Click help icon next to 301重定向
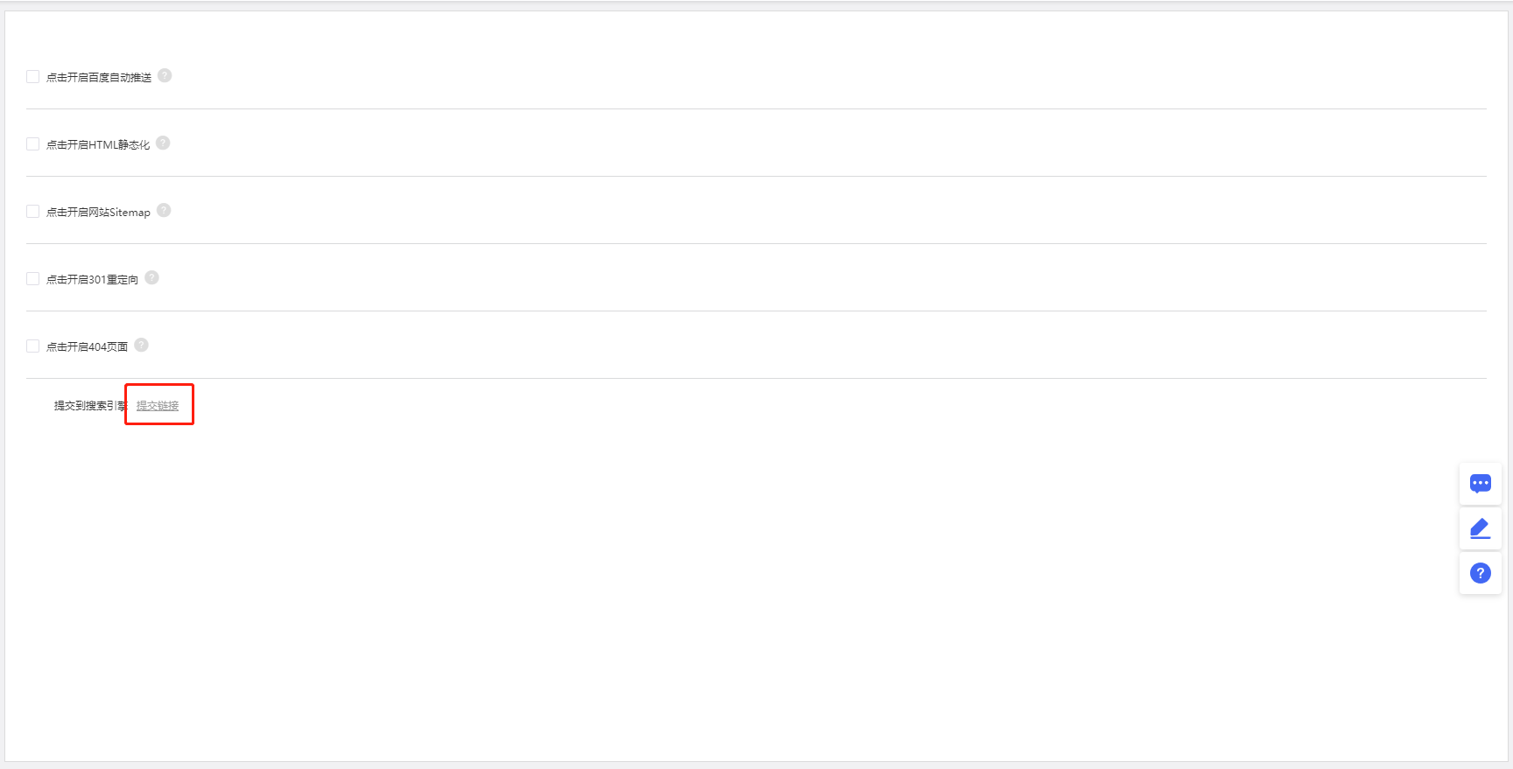The width and height of the screenshot is (1513, 769). click(151, 278)
